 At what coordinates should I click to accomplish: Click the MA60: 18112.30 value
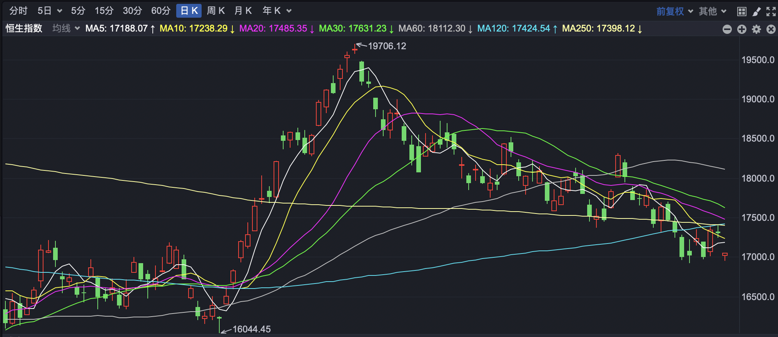click(436, 28)
